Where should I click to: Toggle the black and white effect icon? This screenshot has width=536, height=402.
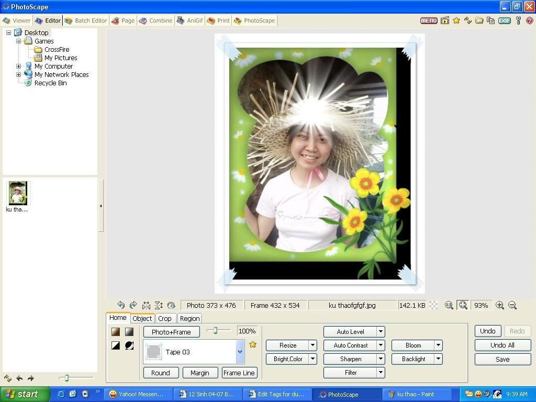point(116,345)
